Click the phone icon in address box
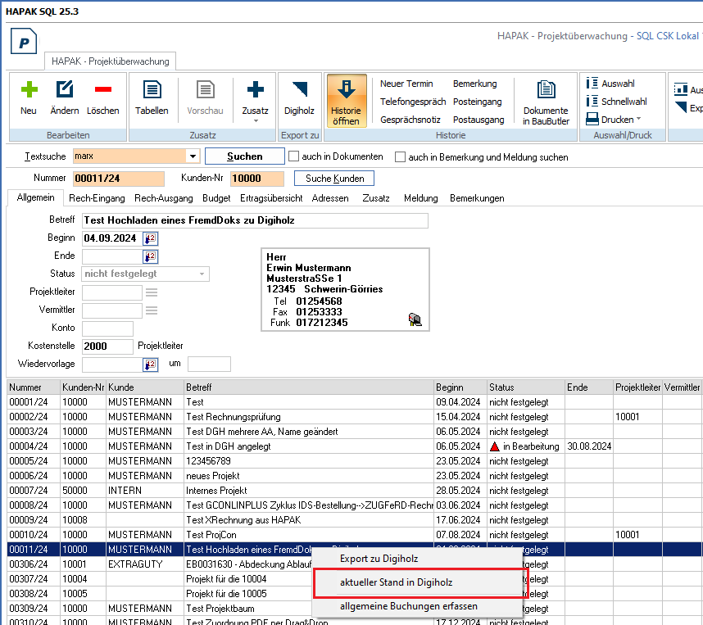This screenshot has width=703, height=625. (x=415, y=320)
